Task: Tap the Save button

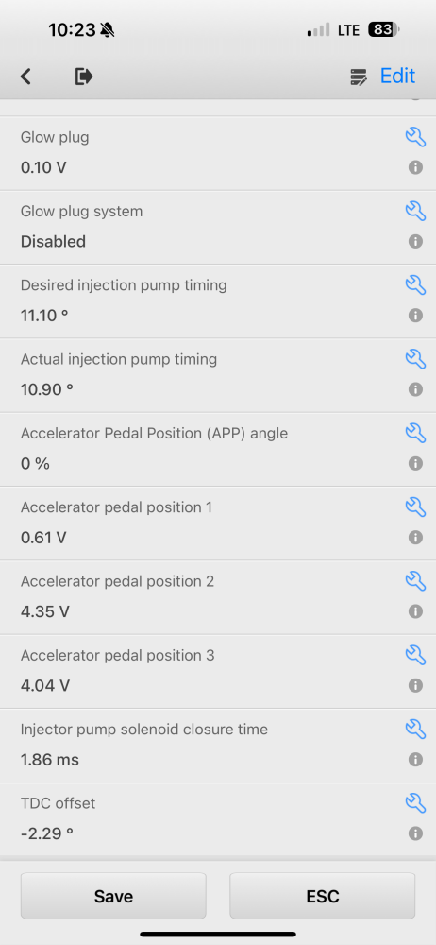Action: [x=113, y=896]
